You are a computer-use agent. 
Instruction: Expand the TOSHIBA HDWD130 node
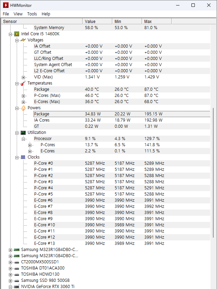(11, 275)
